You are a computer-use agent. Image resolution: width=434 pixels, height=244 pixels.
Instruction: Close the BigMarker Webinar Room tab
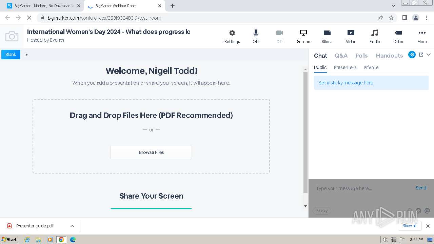coord(160,6)
